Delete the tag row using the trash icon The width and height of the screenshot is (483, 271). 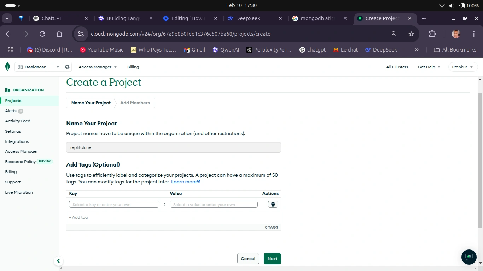pos(273,204)
